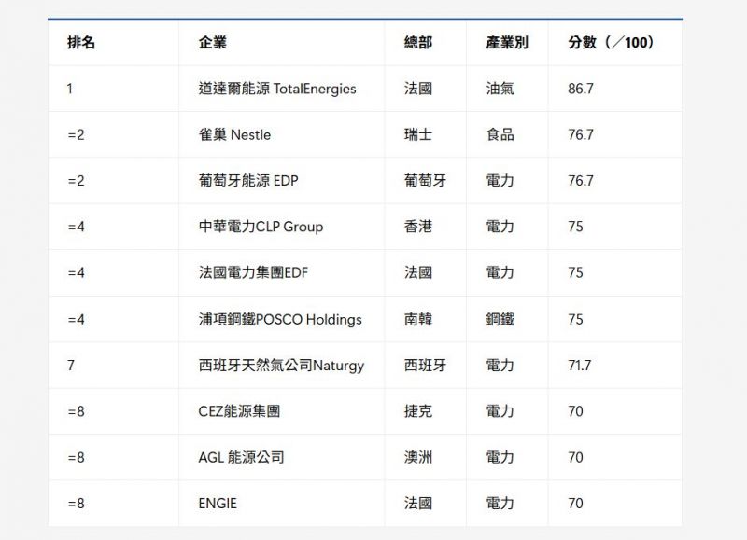
Task: Click the AGL 能源公司 company name
Action: (241, 457)
